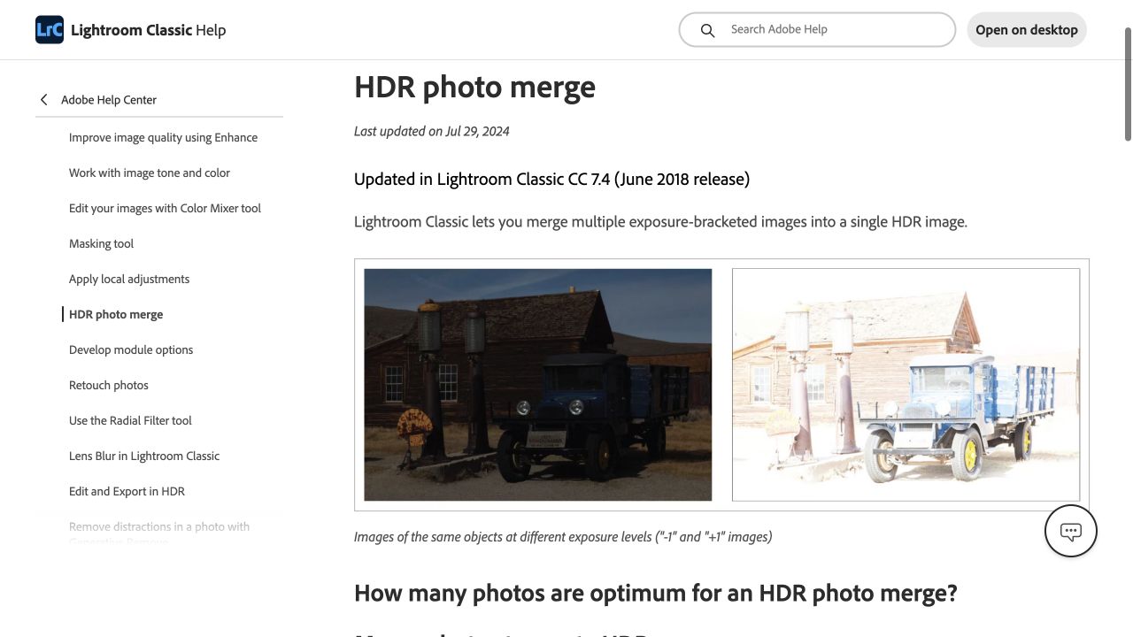
Task: Open the Retouch photos article
Action: point(109,385)
